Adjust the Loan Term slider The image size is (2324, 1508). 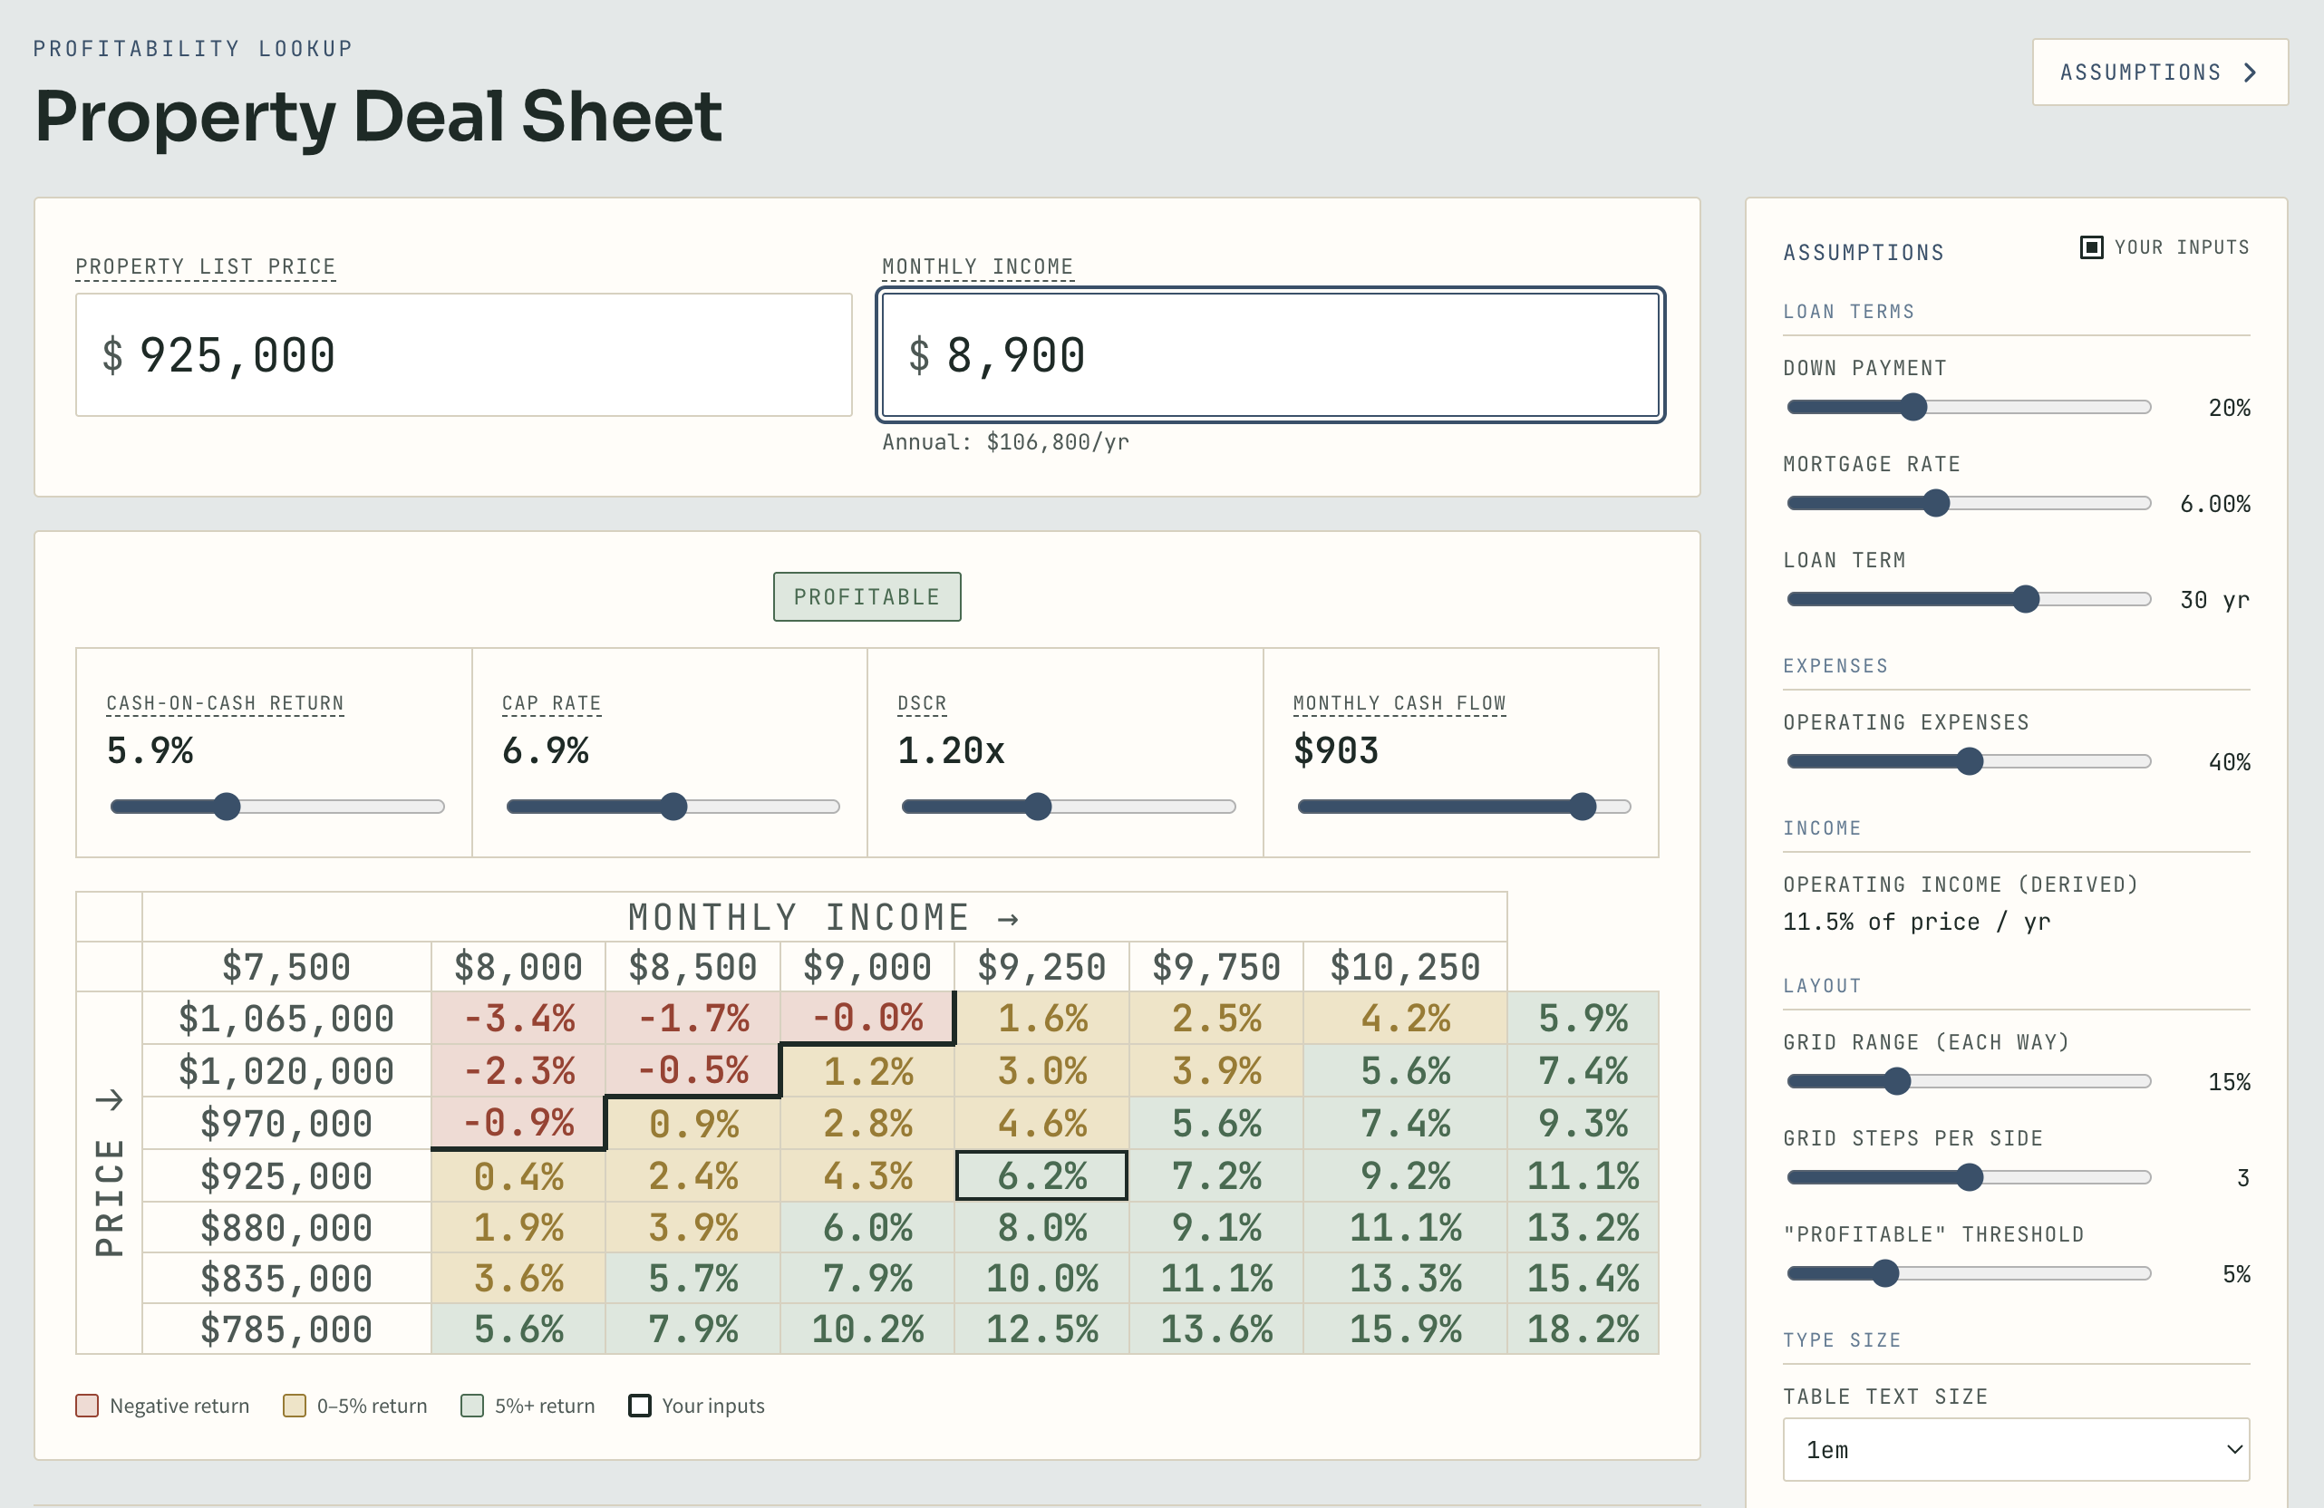click(x=1969, y=599)
